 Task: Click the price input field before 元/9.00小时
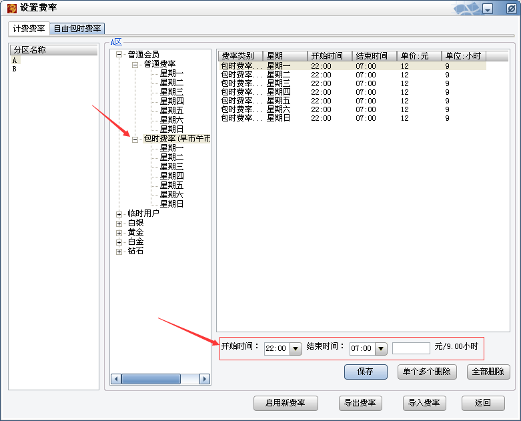pyautogui.click(x=411, y=348)
